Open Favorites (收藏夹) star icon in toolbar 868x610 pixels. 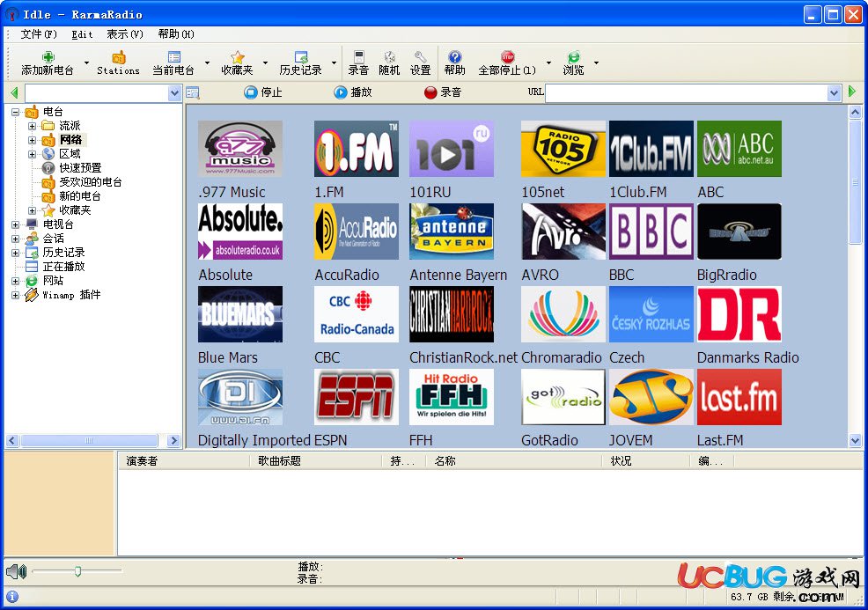coord(238,57)
